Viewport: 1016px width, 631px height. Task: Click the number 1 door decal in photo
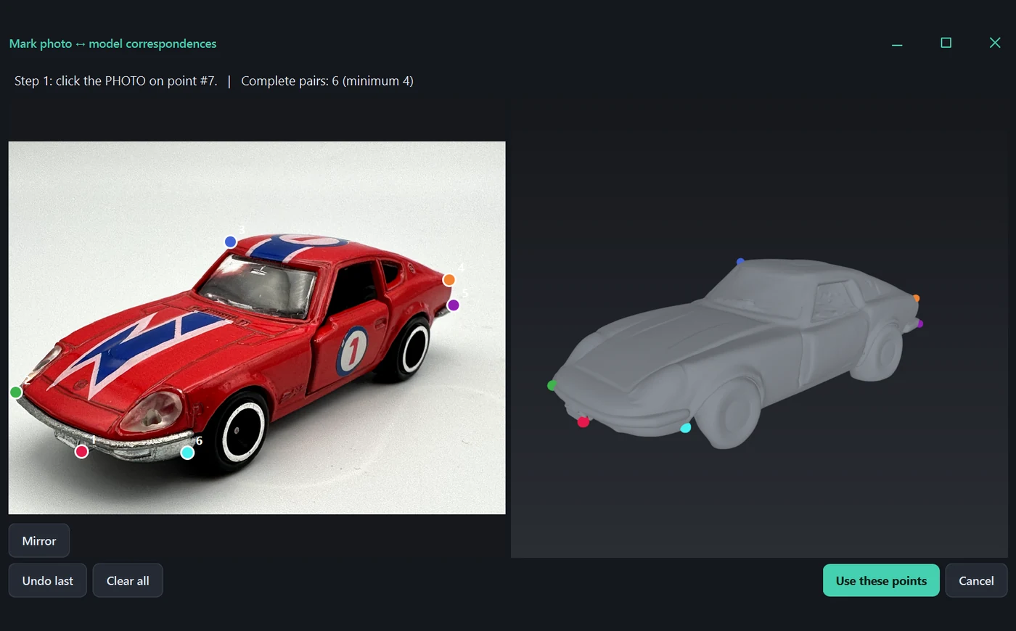click(353, 350)
